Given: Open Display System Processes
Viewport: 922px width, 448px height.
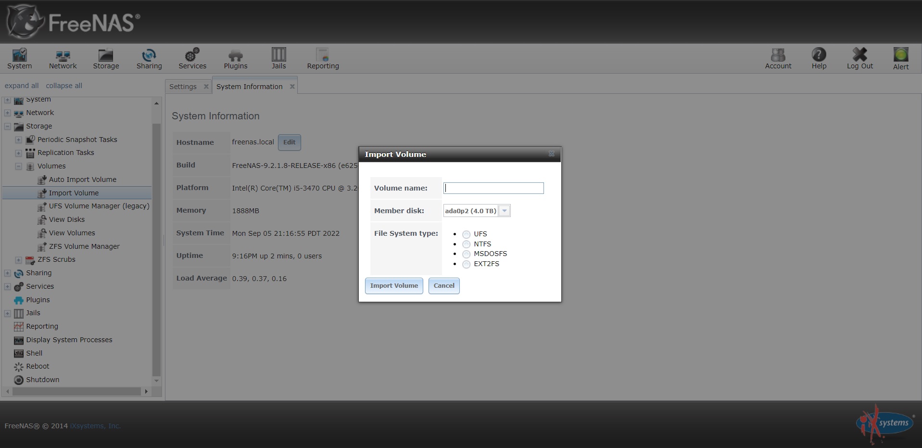Looking at the screenshot, I should tap(69, 340).
